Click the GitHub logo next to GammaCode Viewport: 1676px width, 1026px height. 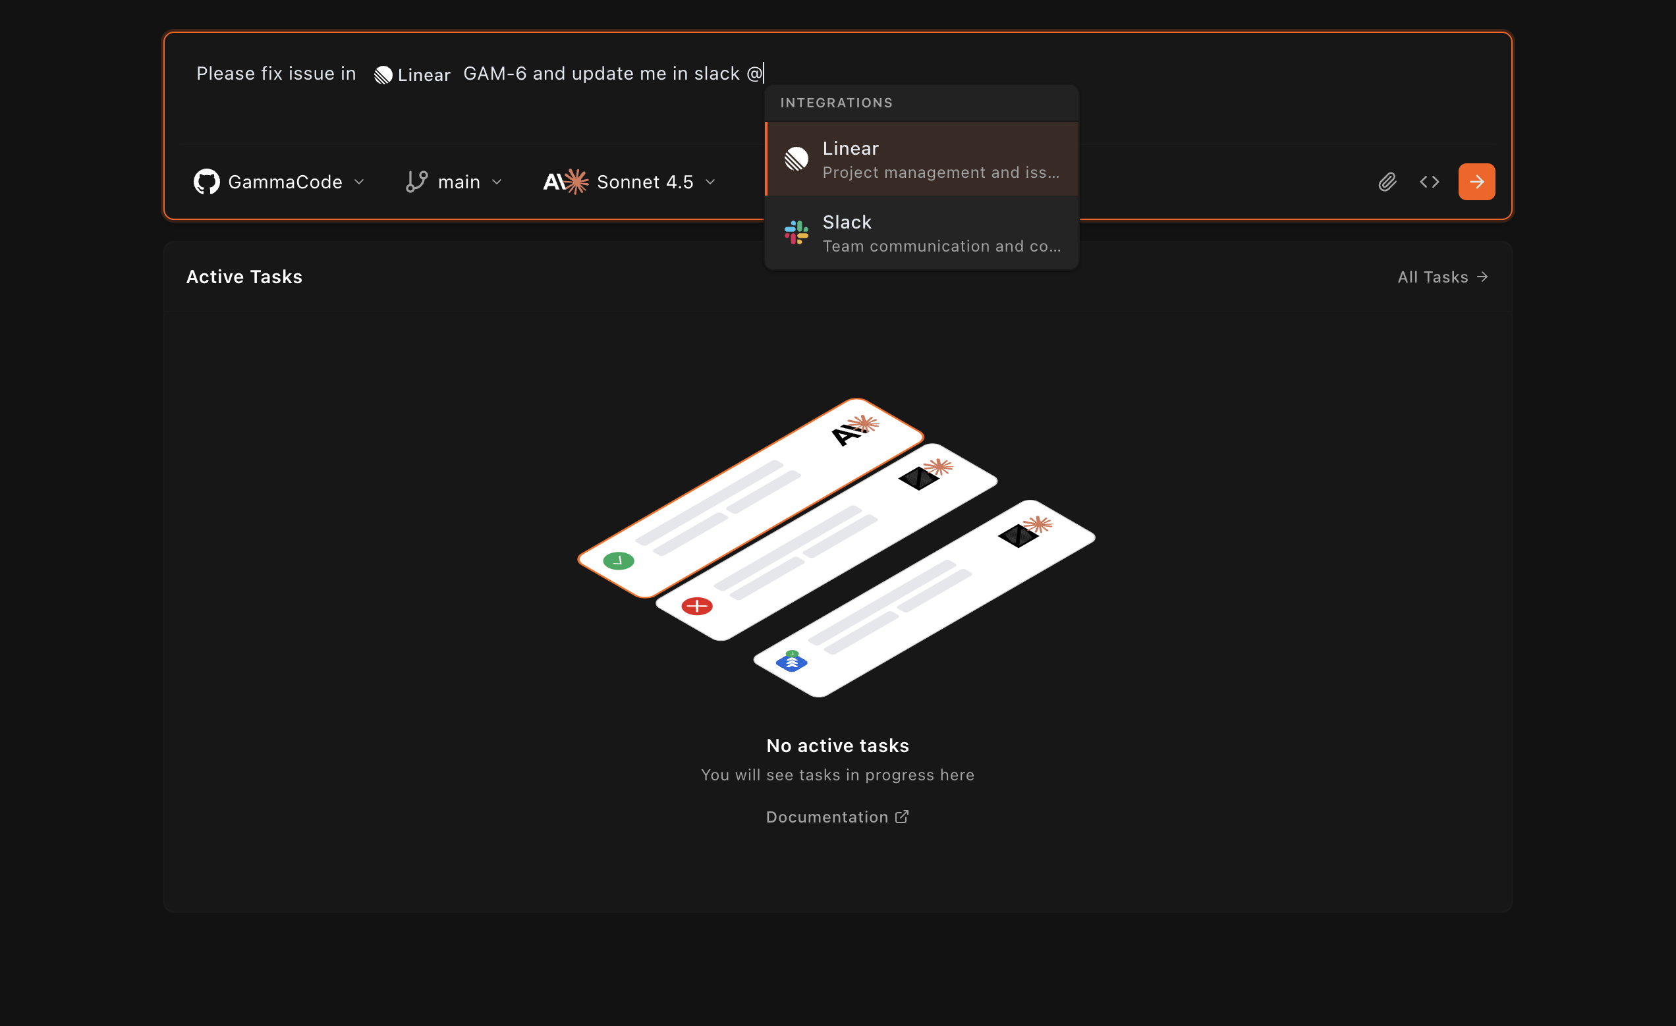tap(208, 181)
